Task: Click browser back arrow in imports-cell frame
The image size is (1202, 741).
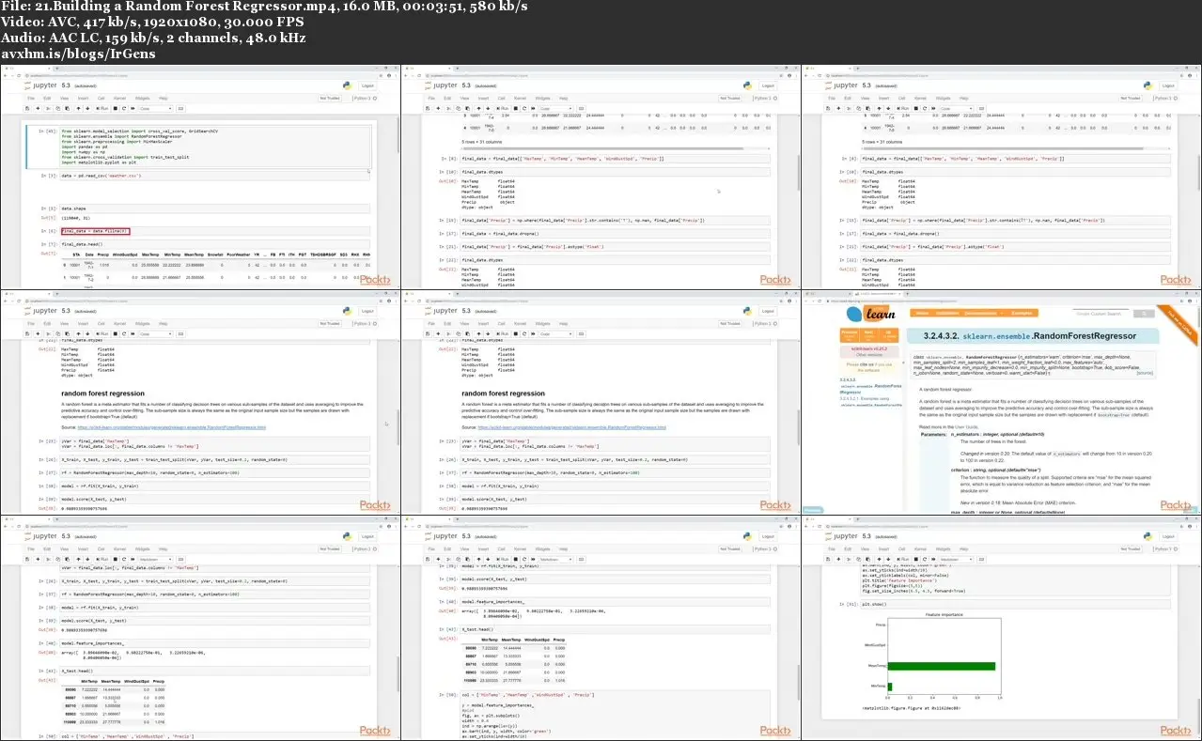Action: [x=5, y=75]
